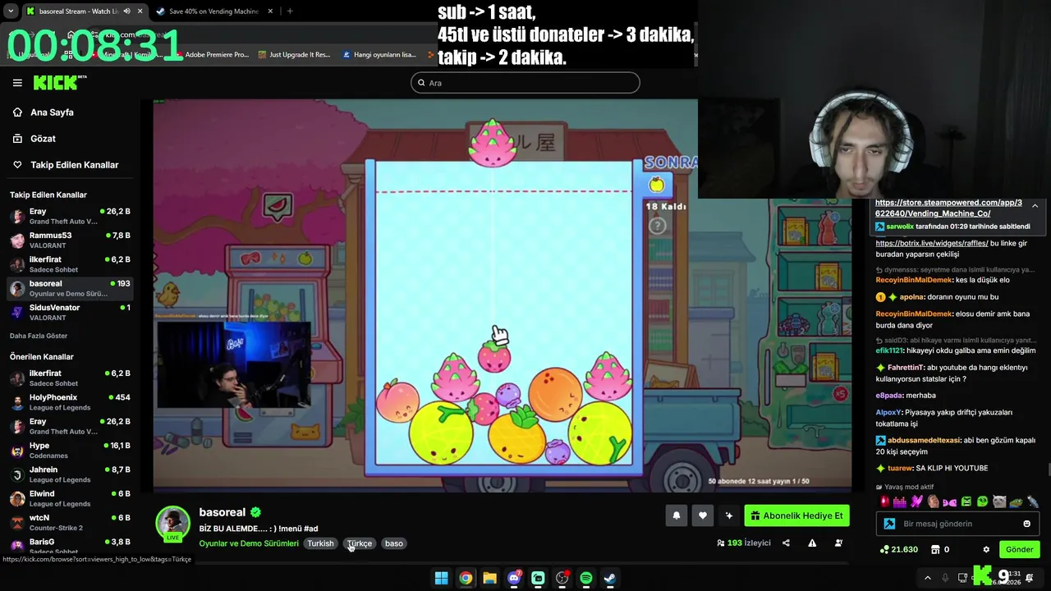Show hidden system tray icons
Viewport: 1051px width, 591px height.
928,578
